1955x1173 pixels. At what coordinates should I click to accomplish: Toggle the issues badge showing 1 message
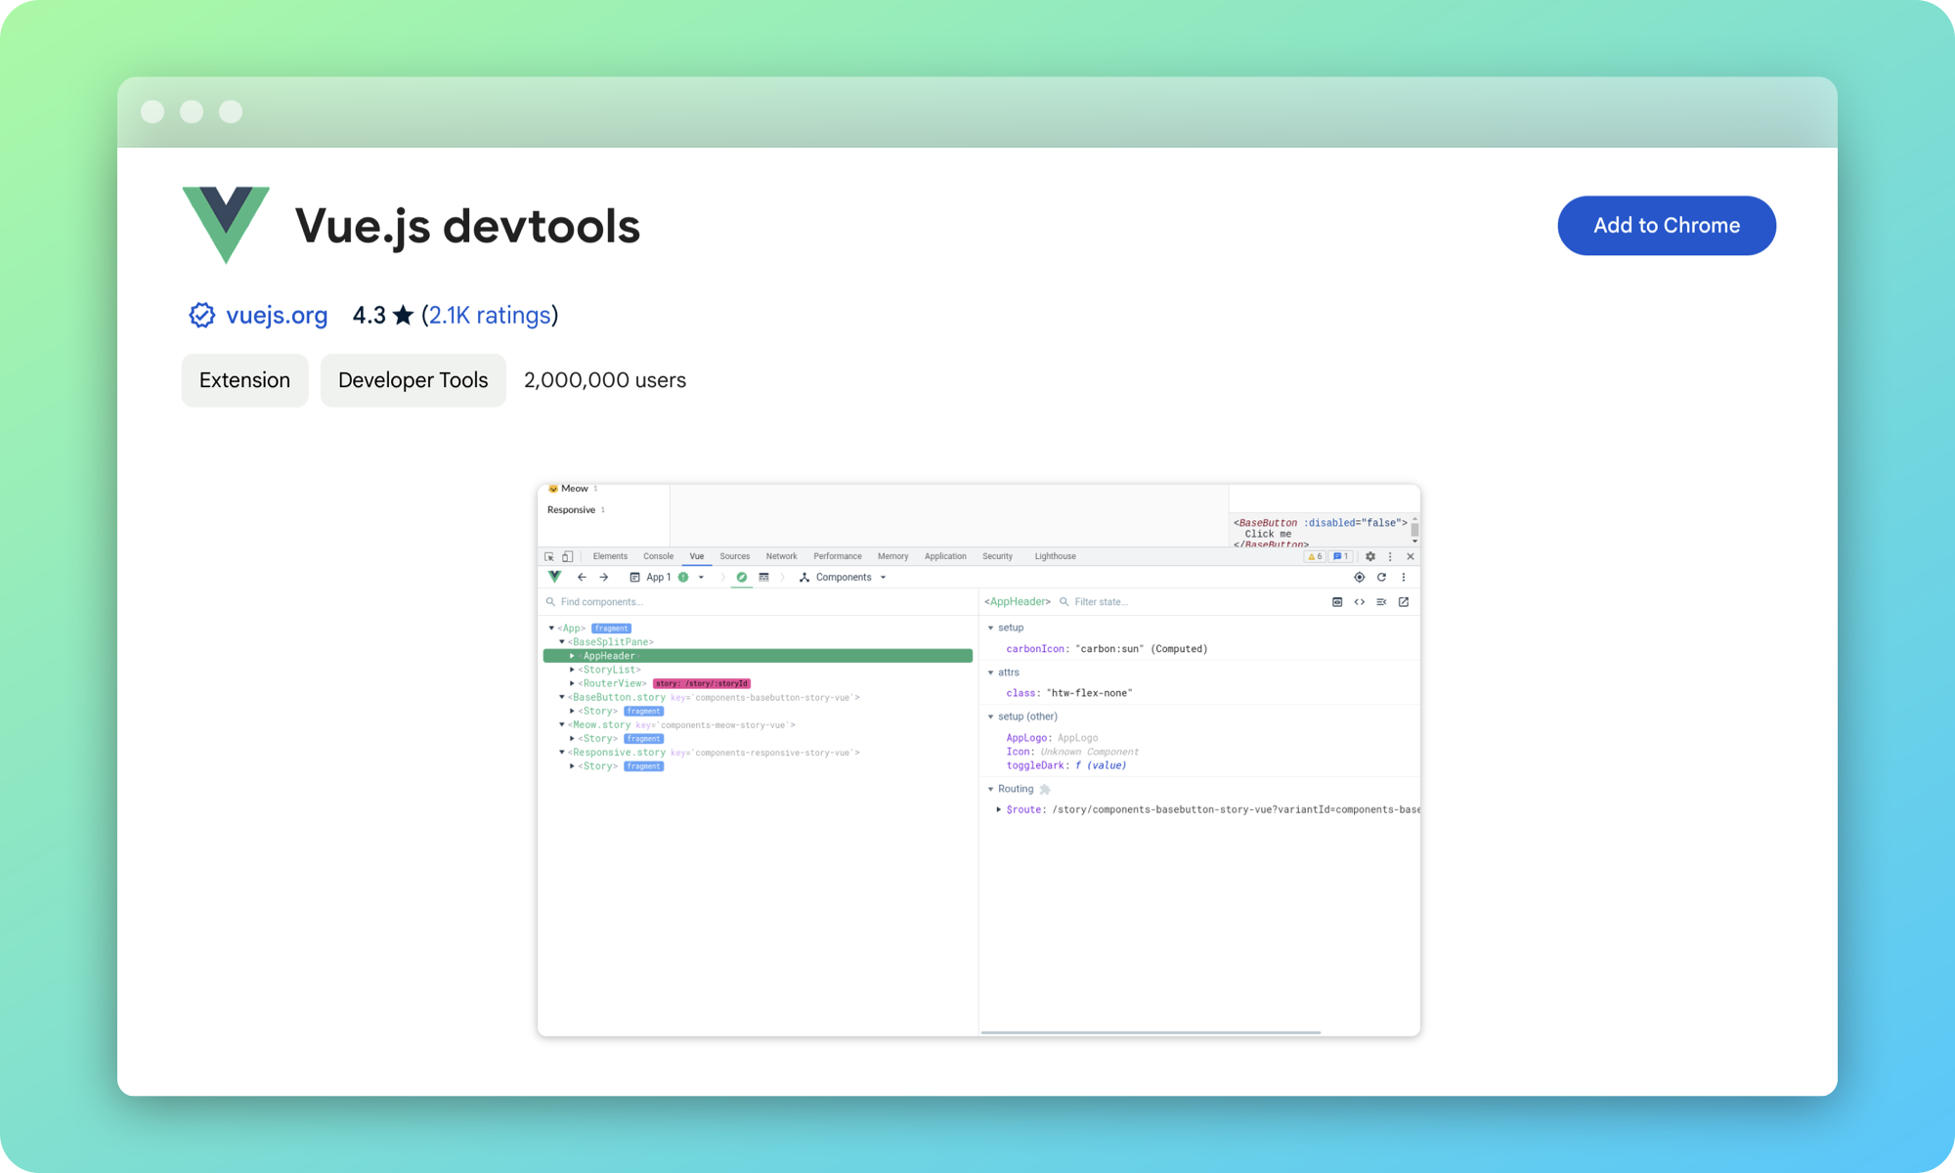pos(1340,556)
